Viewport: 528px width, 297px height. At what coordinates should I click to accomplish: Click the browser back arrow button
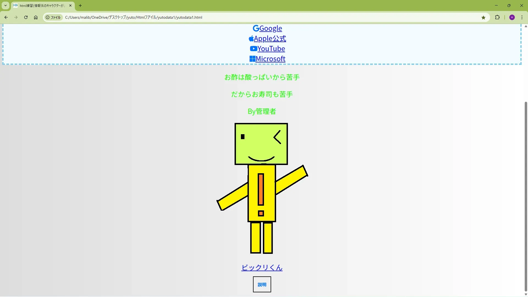click(x=6, y=17)
